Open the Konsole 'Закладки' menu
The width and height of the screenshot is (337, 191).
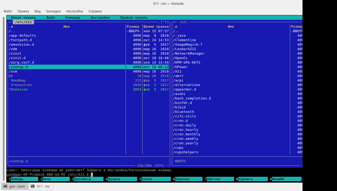(53, 11)
